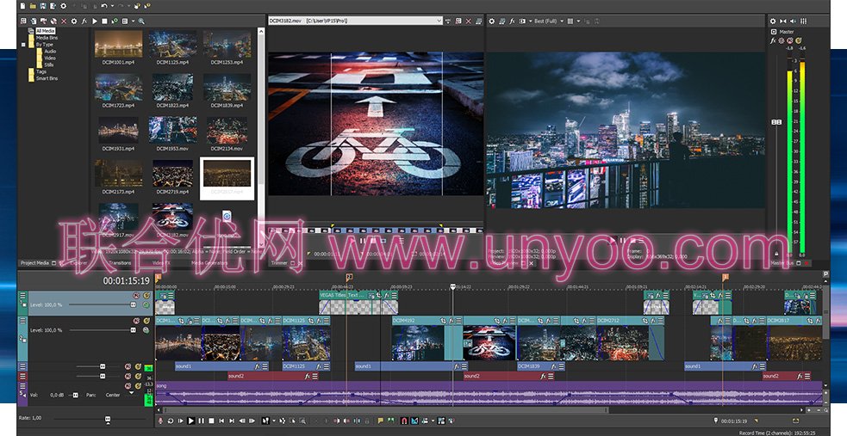Solo video track 2
Screen dimensions: 847x436
click(x=146, y=321)
